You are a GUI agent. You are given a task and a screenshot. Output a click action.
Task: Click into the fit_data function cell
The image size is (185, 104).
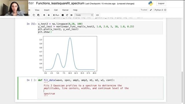100,88
